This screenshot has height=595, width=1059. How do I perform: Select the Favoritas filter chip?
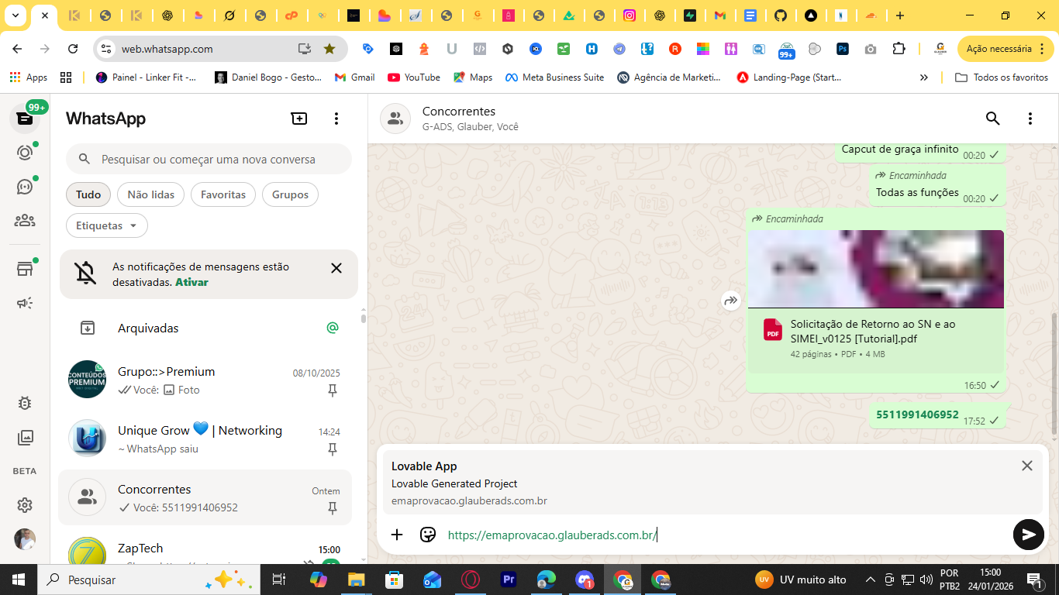223,194
